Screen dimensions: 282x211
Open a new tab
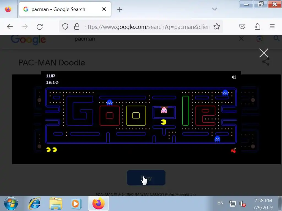[x=120, y=9]
